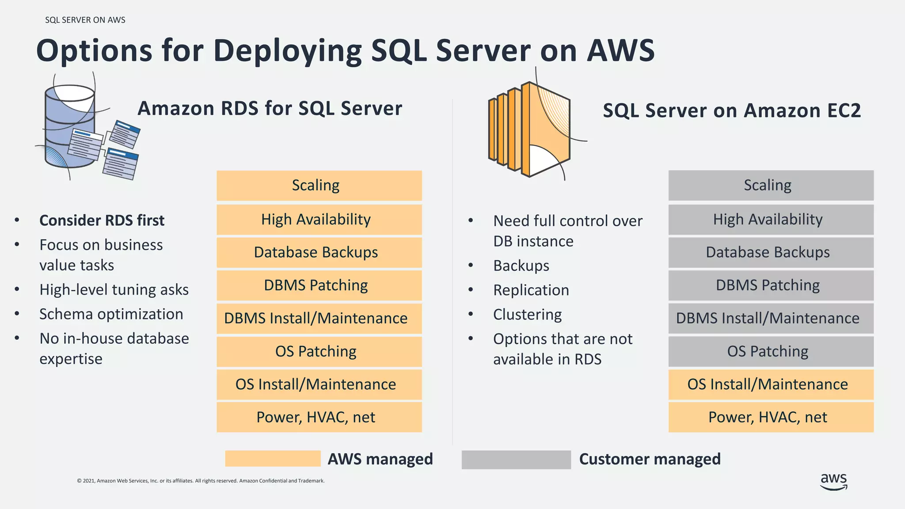
Task: Click gray OS Patching box under EC2
Action: [x=771, y=352]
